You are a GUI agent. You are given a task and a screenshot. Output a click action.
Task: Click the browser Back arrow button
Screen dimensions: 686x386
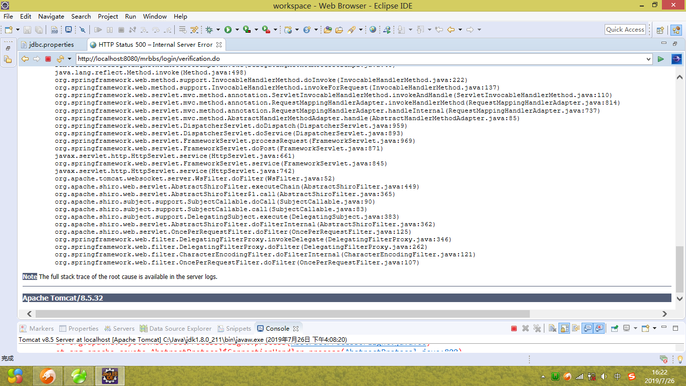pos(25,59)
